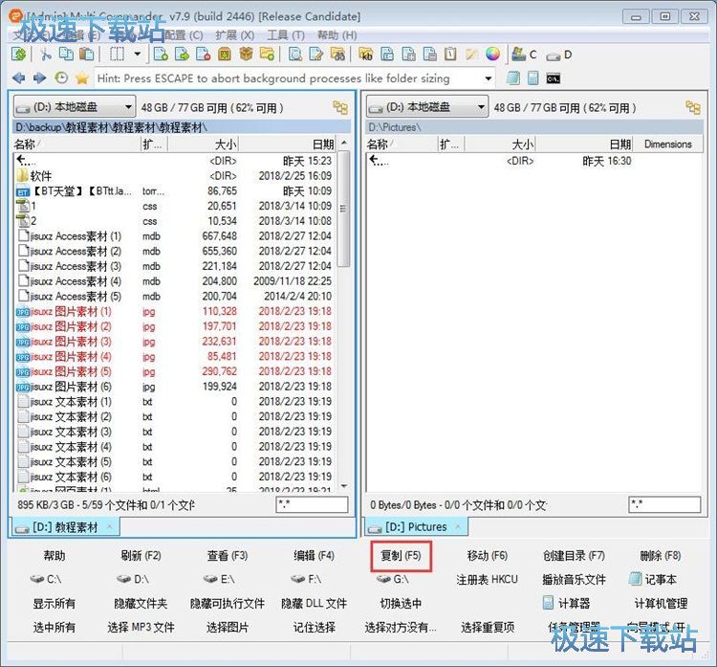Open the 配置 (C) menu
The height and width of the screenshot is (667, 717).
184,35
